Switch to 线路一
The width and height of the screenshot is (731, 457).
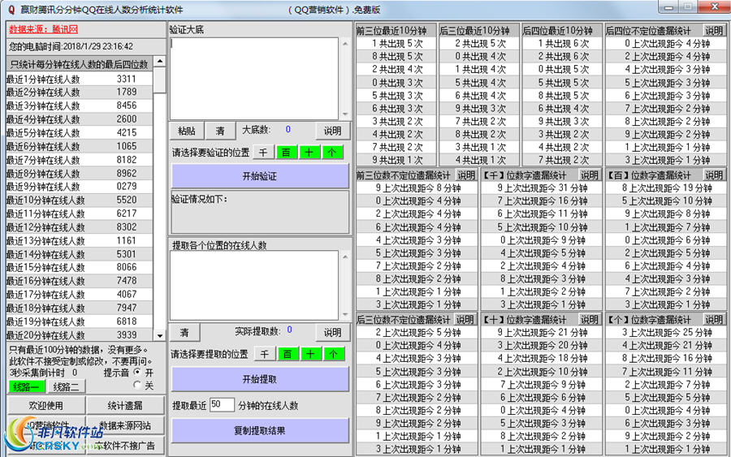[27, 386]
